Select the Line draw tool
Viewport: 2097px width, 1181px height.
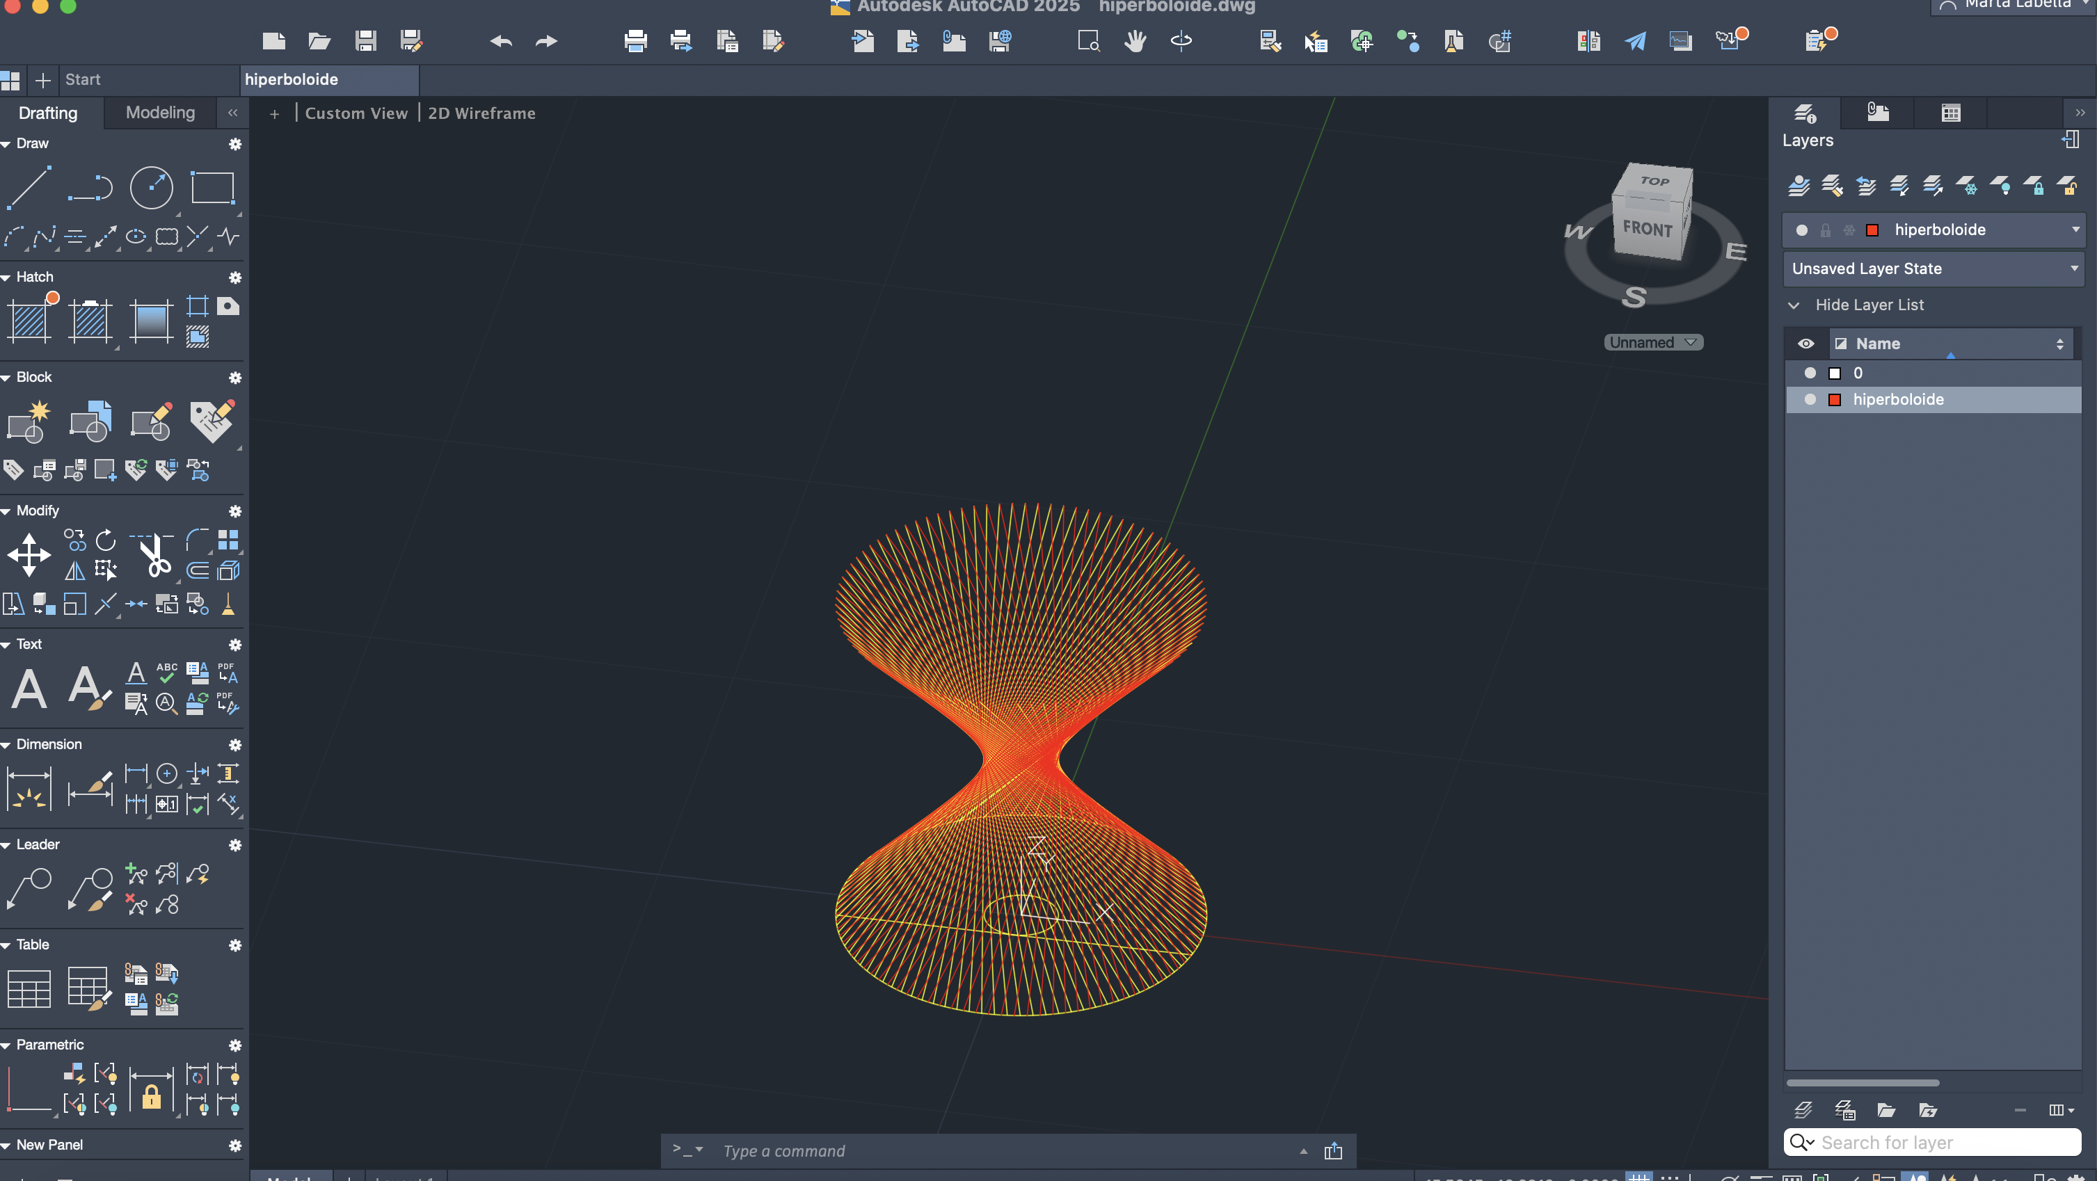pos(29,188)
